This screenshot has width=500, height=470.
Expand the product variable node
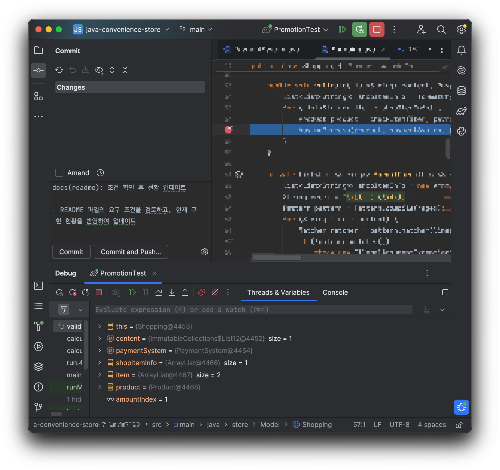click(100, 387)
